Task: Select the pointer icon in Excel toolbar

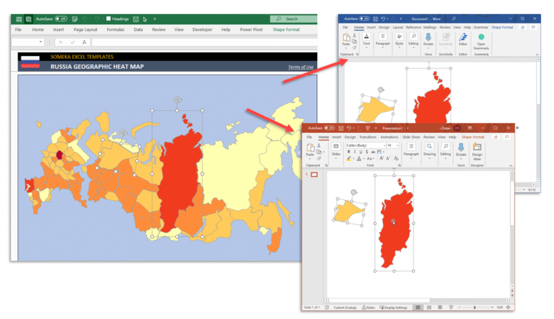Action: [x=145, y=19]
